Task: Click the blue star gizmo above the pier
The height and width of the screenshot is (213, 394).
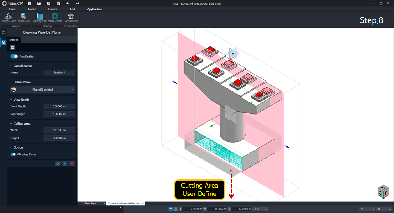Action: click(x=233, y=54)
